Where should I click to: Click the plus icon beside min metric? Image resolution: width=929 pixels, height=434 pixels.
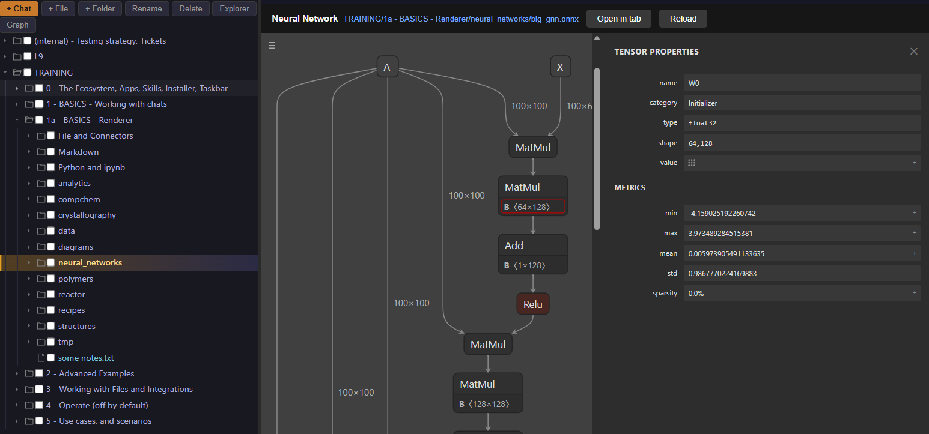point(915,213)
